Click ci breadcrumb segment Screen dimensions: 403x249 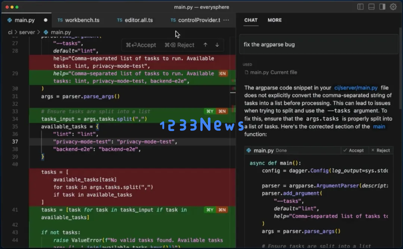click(10, 32)
